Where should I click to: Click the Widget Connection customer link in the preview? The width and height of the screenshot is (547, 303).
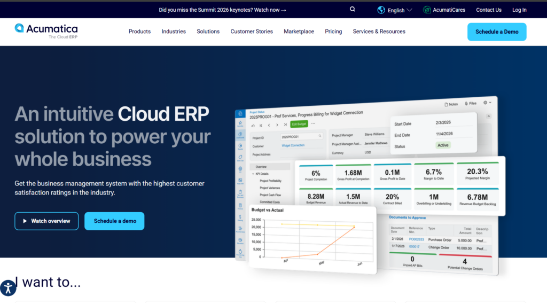coord(293,145)
